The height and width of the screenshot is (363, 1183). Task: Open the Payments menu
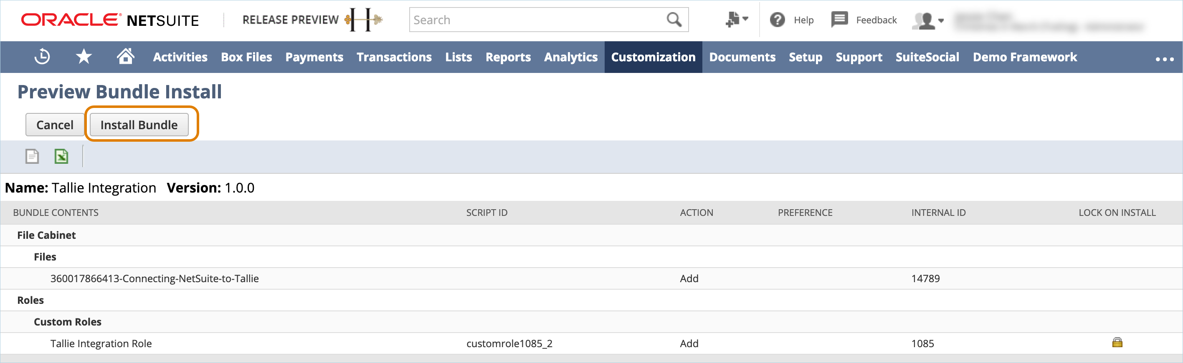tap(314, 57)
